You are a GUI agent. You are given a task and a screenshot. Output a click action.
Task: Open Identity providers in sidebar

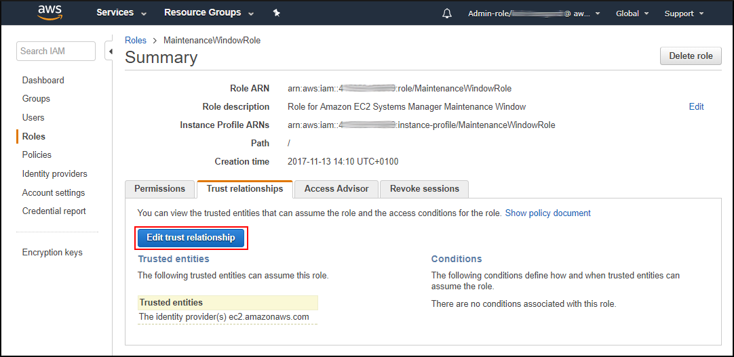(55, 174)
